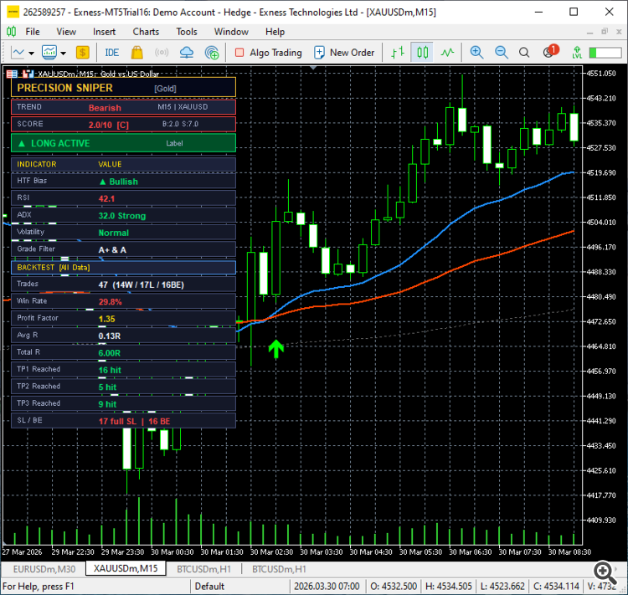Open the Insert menu

click(x=104, y=32)
